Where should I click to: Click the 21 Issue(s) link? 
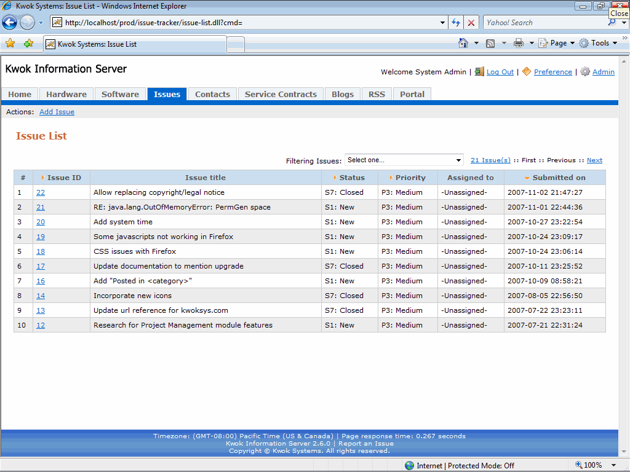[490, 160]
